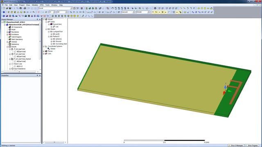Viewport: 262px width, 147px height.
Task: Click the Boundaries icon in project tree
Action: (x=10, y=32)
